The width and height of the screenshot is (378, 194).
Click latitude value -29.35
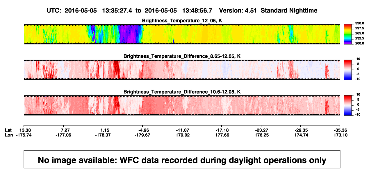pyautogui.click(x=301, y=130)
